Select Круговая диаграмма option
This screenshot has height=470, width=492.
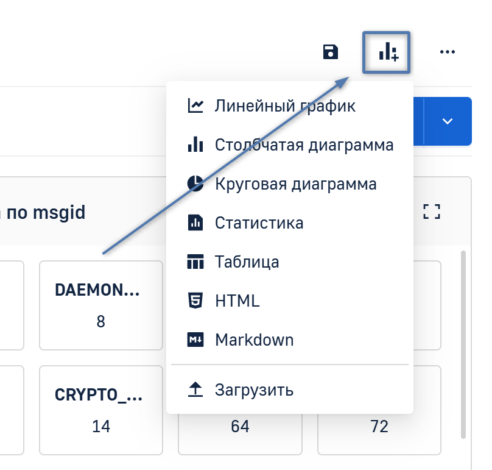[x=295, y=184]
